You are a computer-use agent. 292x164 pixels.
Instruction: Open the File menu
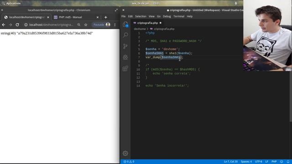[124, 16]
